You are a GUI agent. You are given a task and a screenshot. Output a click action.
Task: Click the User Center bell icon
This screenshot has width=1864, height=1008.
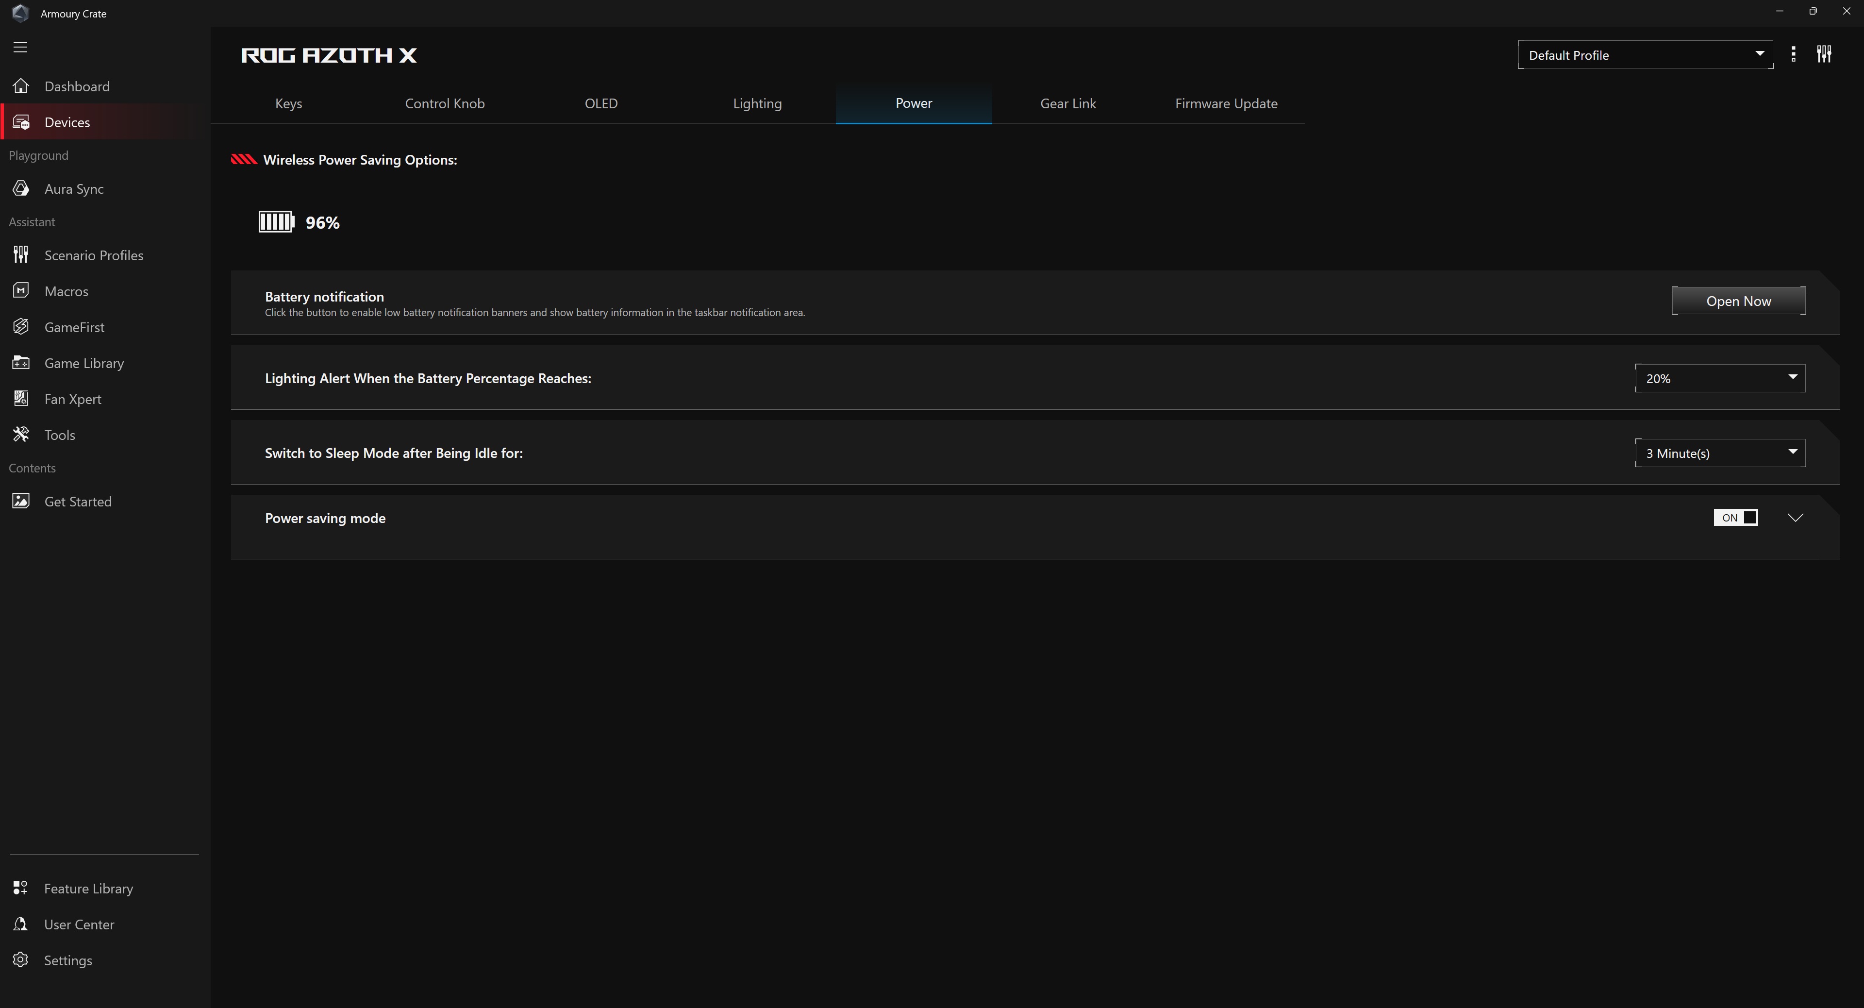click(x=20, y=924)
